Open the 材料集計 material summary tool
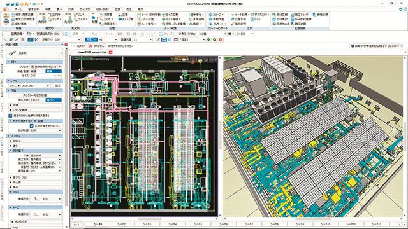 pos(280,19)
